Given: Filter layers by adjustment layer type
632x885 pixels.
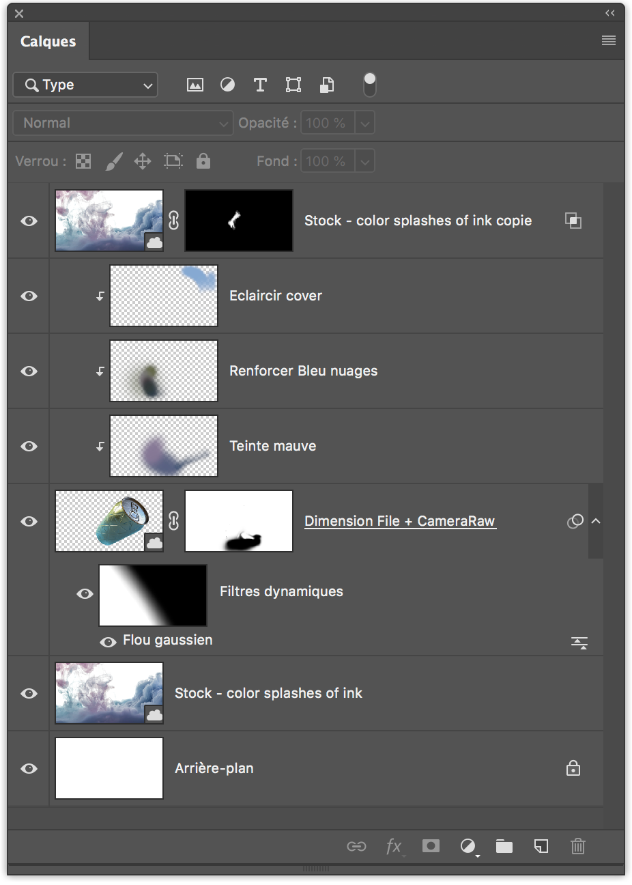Looking at the screenshot, I should (227, 85).
